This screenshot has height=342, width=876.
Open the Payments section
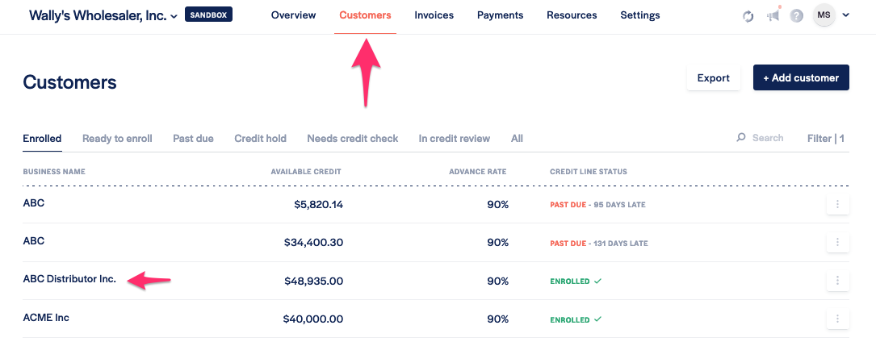[500, 15]
